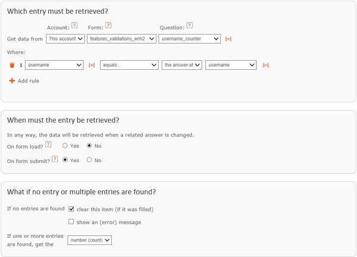Click the Add rule link
Screen dimensions: 357x257
(x=29, y=81)
